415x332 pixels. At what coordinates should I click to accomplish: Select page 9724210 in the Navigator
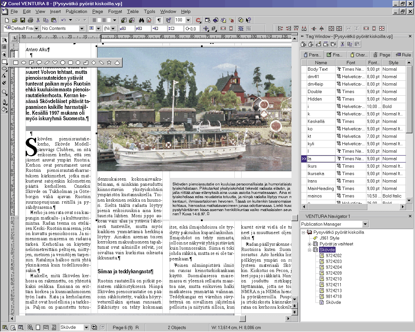(333, 279)
